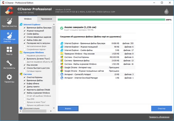Switch to the Приложения tab
Image resolution: width=174 pixels, height=121 pixels.
(46, 19)
